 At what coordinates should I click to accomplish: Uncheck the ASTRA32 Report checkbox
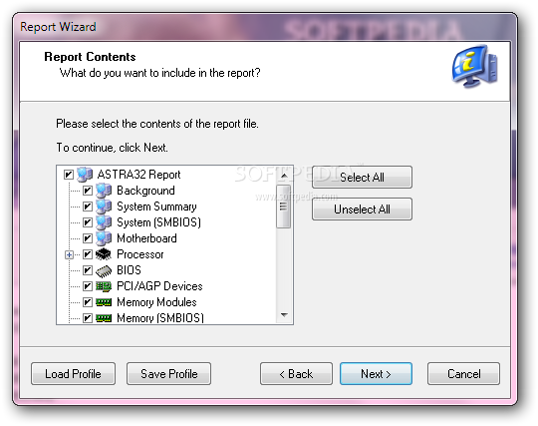pyautogui.click(x=69, y=175)
